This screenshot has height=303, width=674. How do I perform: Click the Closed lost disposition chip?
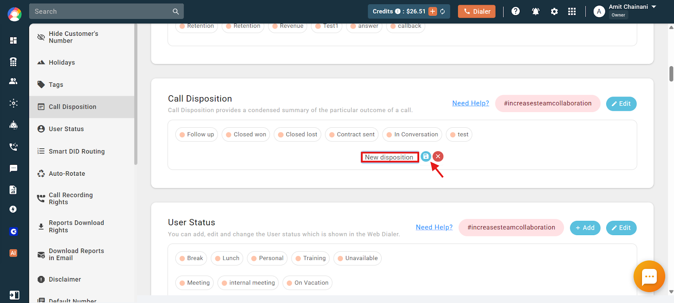point(297,134)
